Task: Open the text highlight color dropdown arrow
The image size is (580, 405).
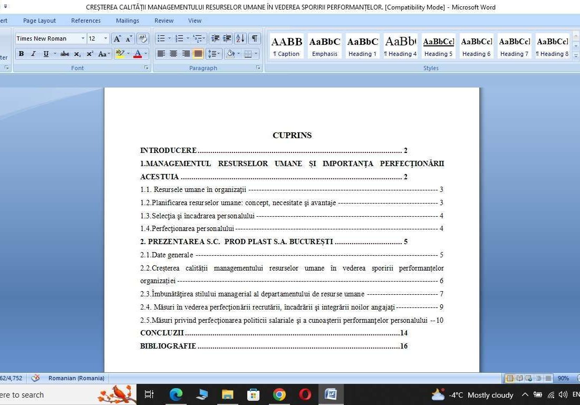Action: [x=128, y=54]
